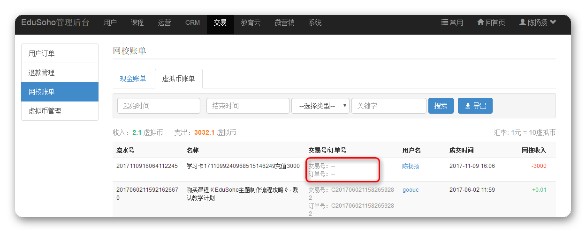
Task: Open the 选择类型 dropdown
Action: point(320,106)
